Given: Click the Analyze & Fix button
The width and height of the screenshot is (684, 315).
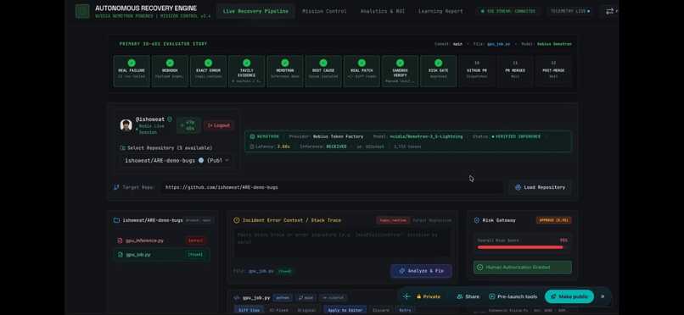Looking at the screenshot, I should click(421, 271).
